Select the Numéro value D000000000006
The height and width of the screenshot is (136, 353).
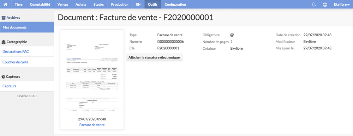[170, 42]
